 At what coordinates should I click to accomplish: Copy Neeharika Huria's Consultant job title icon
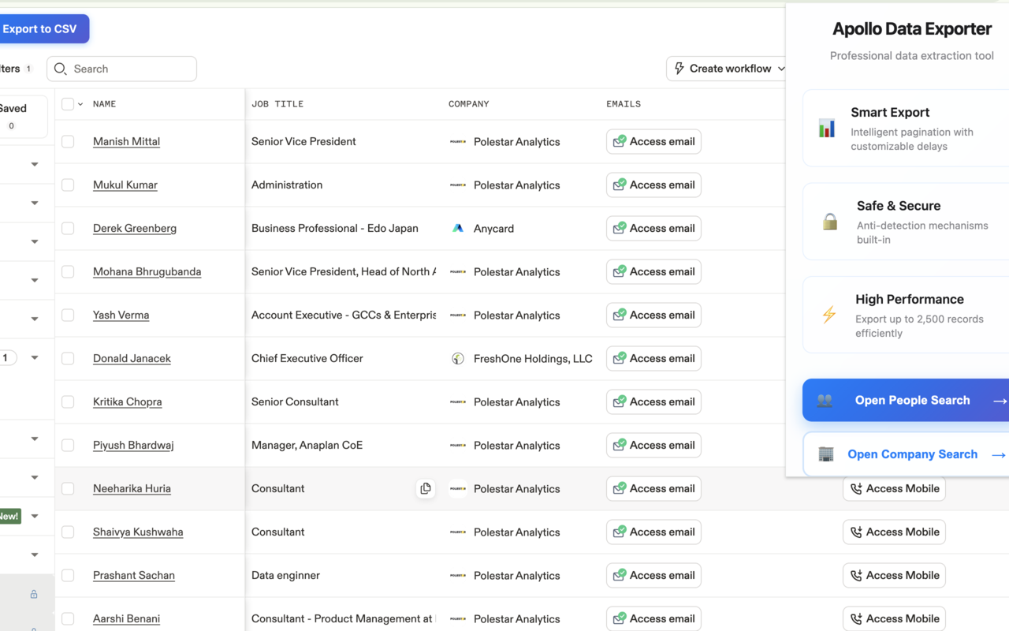click(426, 489)
